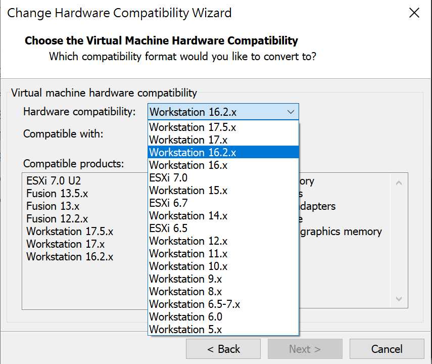Go to previous step with Back button

click(223, 349)
